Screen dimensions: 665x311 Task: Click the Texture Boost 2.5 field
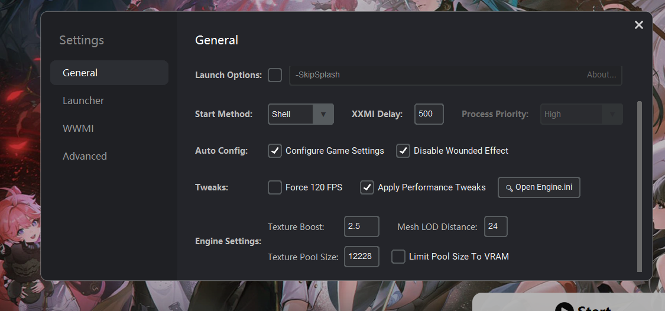click(361, 226)
